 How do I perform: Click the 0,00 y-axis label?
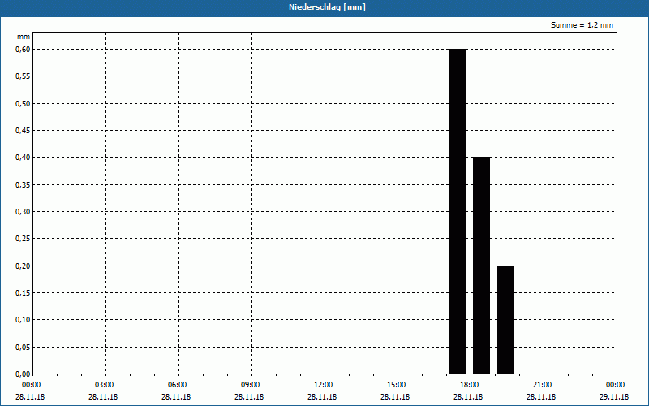[23, 374]
